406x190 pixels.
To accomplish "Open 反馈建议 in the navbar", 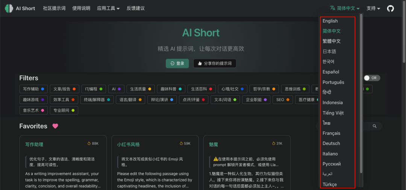I will (x=136, y=8).
